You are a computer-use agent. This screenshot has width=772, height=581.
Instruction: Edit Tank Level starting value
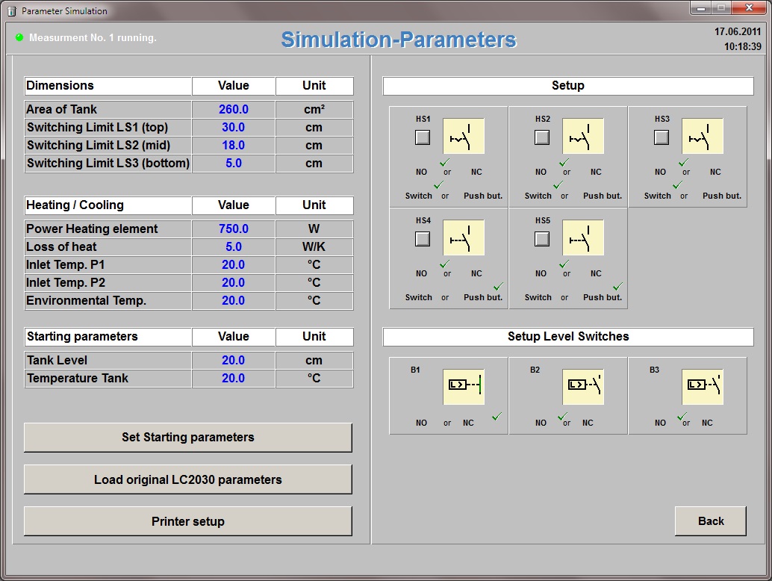[x=234, y=361]
